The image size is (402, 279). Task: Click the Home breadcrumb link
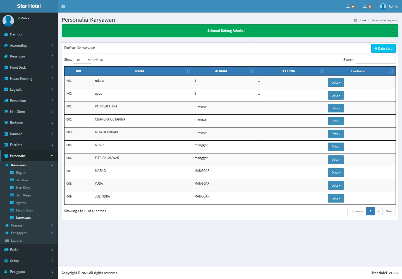click(x=362, y=20)
